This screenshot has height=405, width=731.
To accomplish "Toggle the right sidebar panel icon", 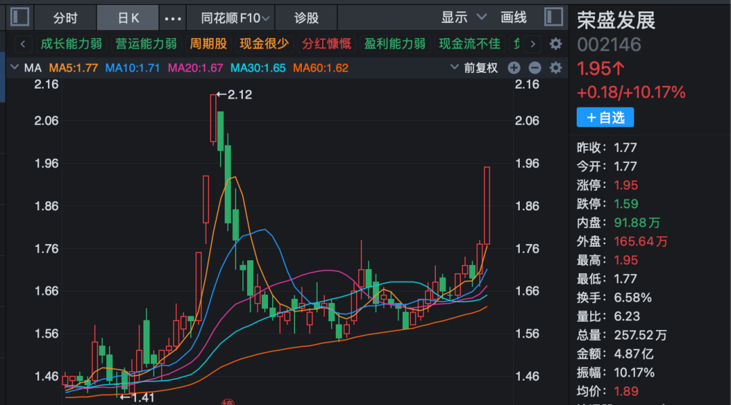I will pyautogui.click(x=553, y=18).
